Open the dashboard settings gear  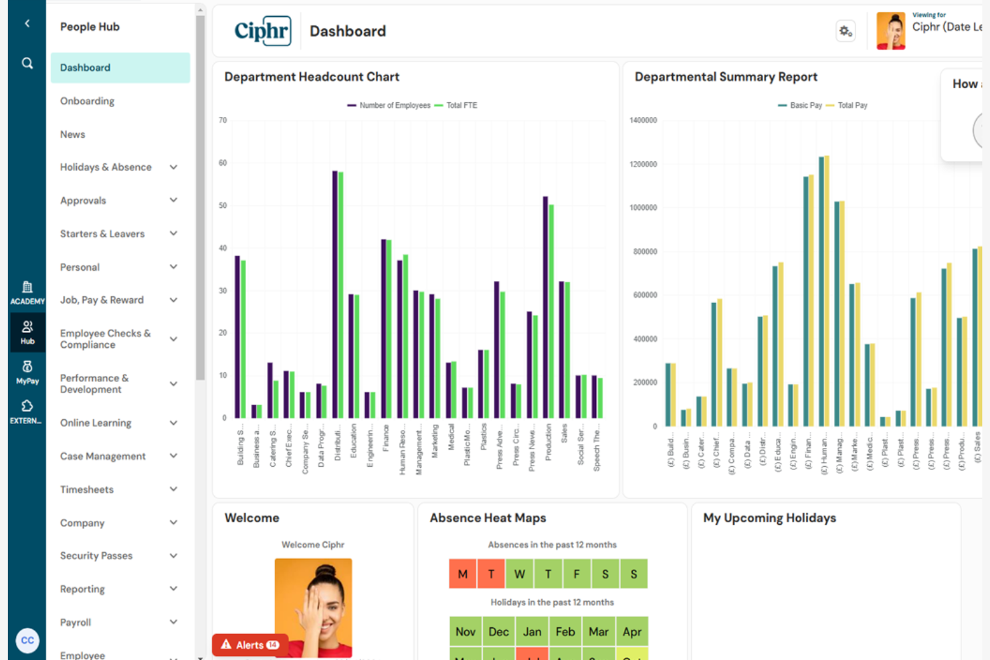(x=845, y=31)
